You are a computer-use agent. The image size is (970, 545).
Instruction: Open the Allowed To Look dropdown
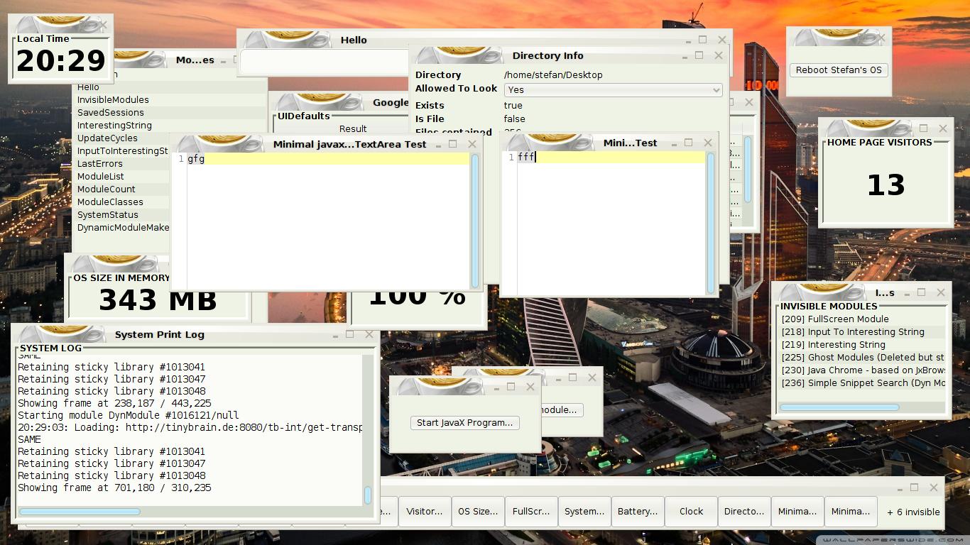click(613, 90)
